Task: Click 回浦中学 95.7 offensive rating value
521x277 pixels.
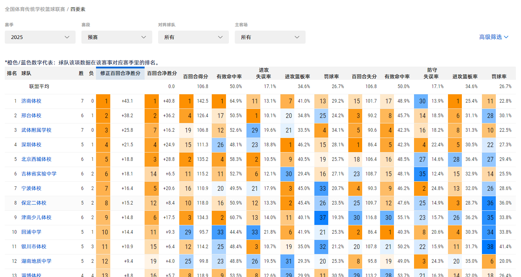Action: (203, 232)
